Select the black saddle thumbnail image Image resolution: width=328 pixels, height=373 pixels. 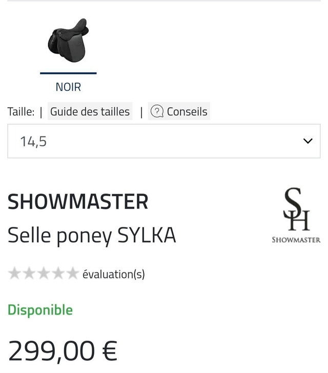pos(68,41)
